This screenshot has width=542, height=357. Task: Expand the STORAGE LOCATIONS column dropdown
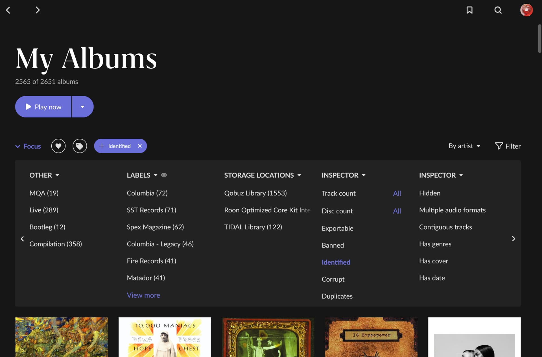[299, 175]
